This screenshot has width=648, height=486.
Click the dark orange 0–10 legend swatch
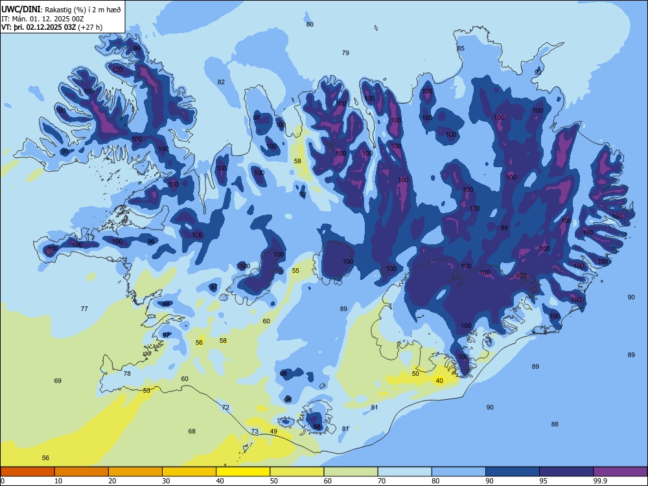(x=27, y=472)
